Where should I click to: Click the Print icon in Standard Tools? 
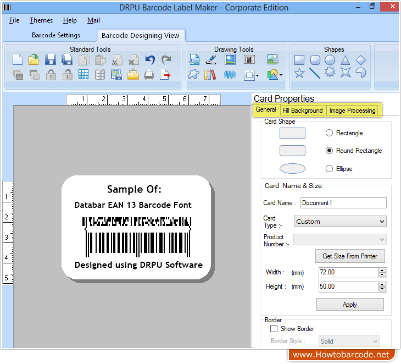click(149, 75)
